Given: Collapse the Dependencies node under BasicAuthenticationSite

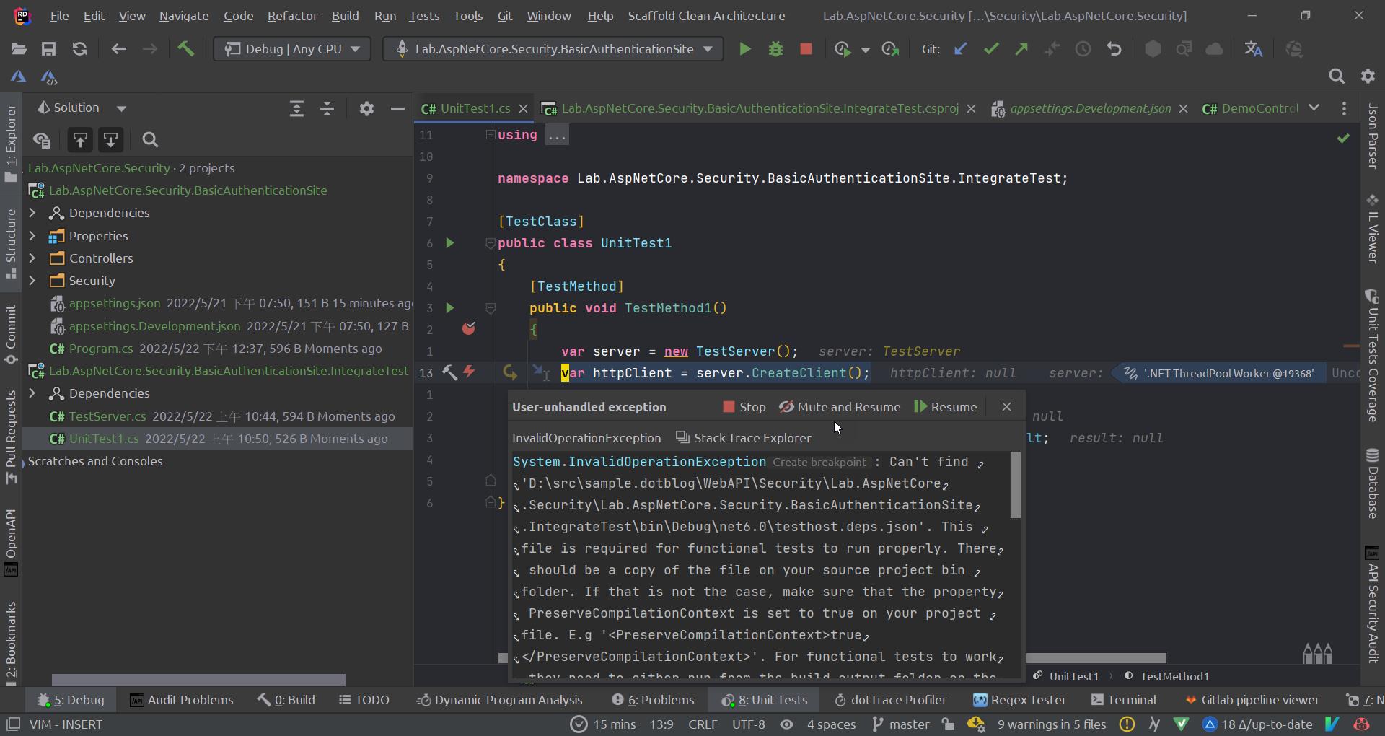Looking at the screenshot, I should (32, 213).
